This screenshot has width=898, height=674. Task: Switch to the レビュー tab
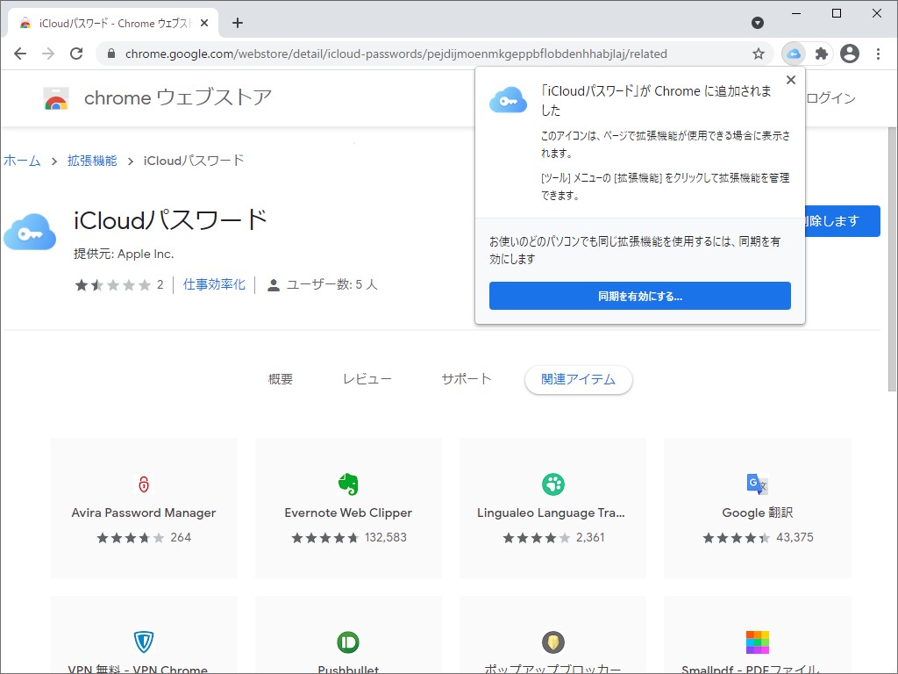click(367, 378)
